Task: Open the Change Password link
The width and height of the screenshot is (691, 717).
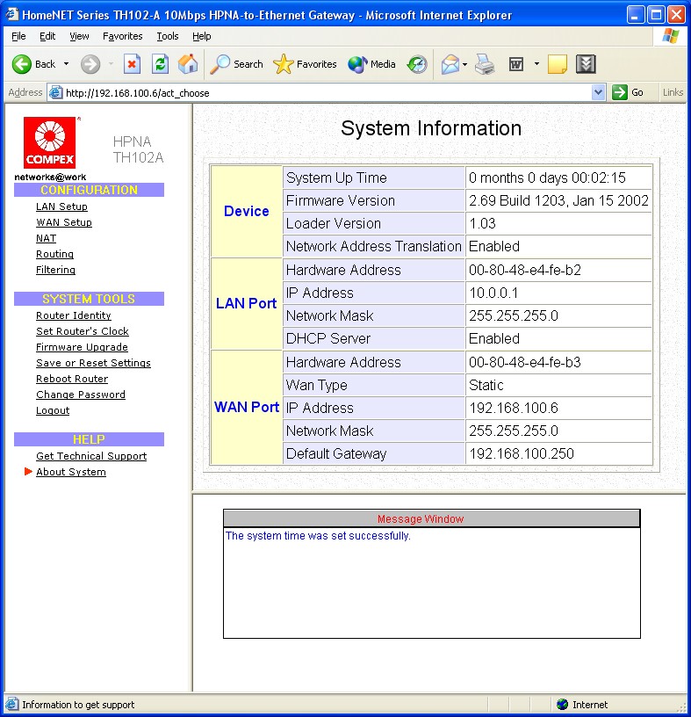Action: (81, 395)
